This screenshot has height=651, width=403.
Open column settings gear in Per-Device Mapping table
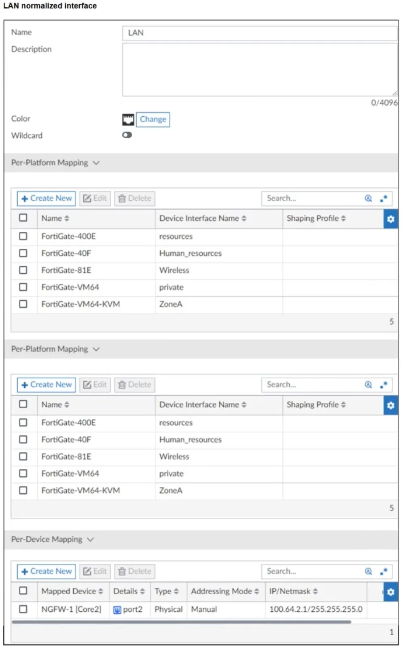[x=390, y=592]
